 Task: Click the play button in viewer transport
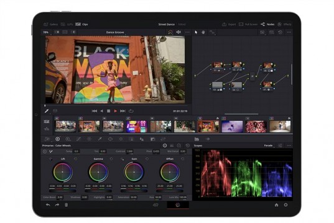coord(116,111)
